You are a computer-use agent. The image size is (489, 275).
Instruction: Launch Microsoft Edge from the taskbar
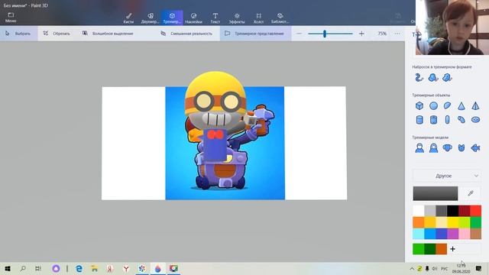(79, 268)
